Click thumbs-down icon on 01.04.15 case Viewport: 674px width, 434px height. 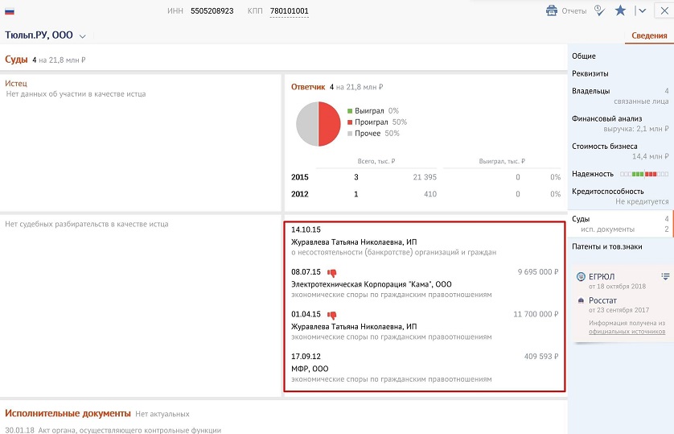click(x=331, y=315)
